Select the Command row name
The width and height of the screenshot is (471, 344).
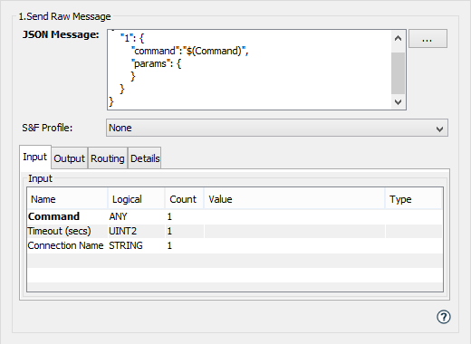(x=53, y=216)
